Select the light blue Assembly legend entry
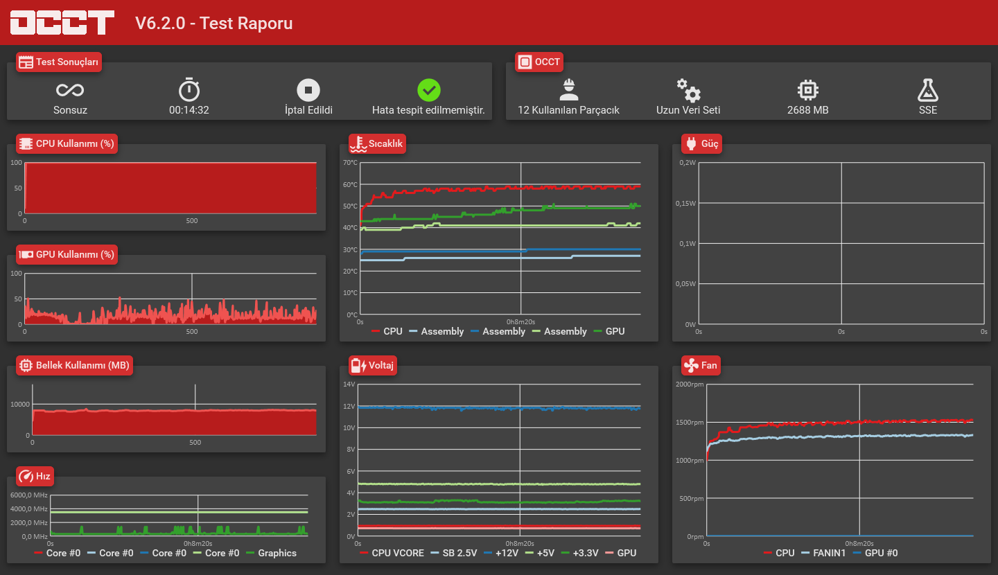The width and height of the screenshot is (998, 575). pos(437,331)
